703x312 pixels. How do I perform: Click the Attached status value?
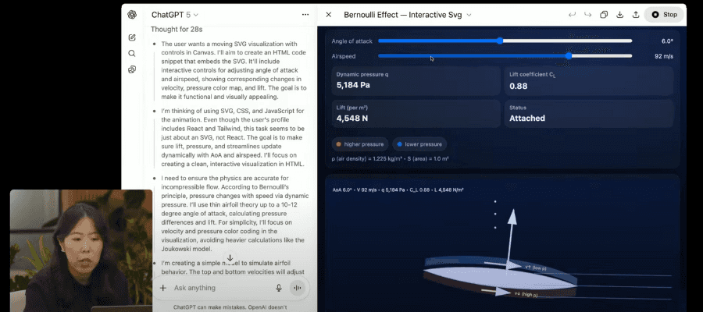527,119
